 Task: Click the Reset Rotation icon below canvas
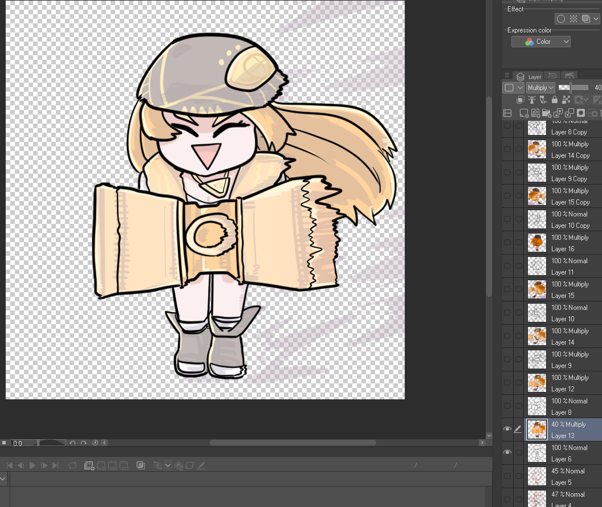tap(95, 443)
